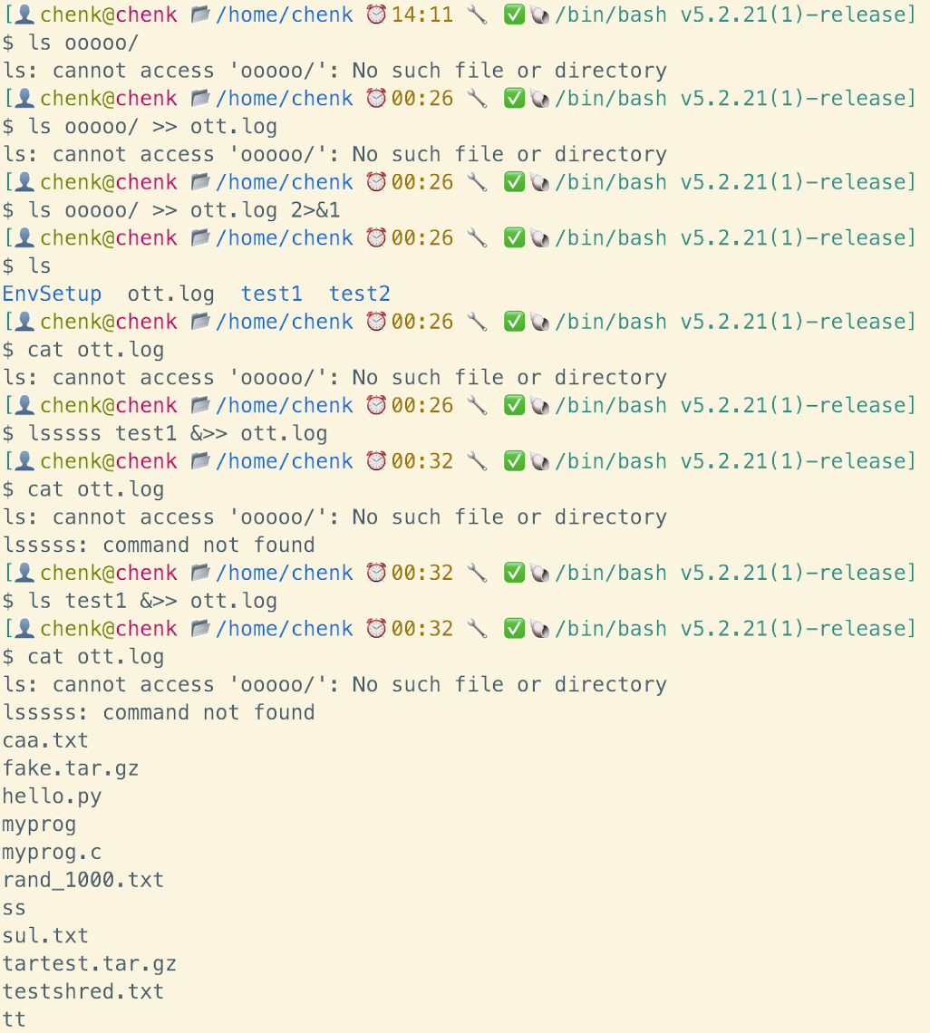Click the alarm clock icon beside 14:11
The image size is (930, 1033).
pos(376,14)
